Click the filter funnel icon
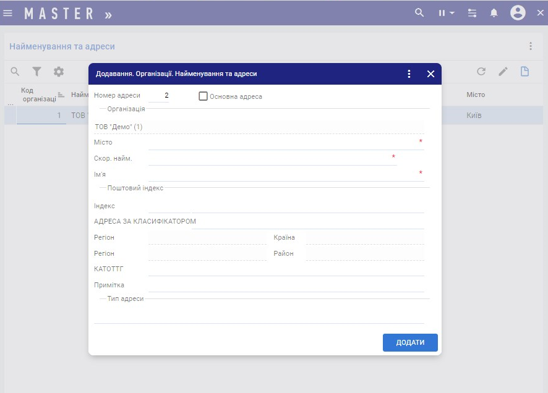548x393 pixels. tap(37, 72)
